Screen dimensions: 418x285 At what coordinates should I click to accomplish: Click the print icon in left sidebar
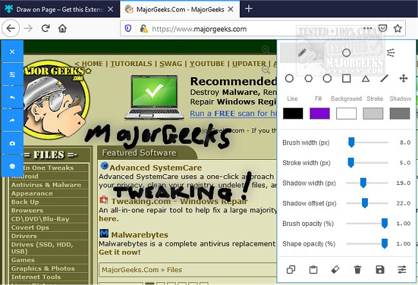[x=12, y=166]
